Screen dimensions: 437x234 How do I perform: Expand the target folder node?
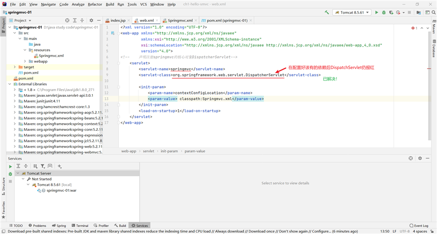(x=15, y=67)
